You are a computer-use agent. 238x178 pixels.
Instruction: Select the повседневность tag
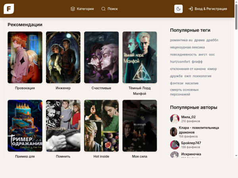coord(183,55)
